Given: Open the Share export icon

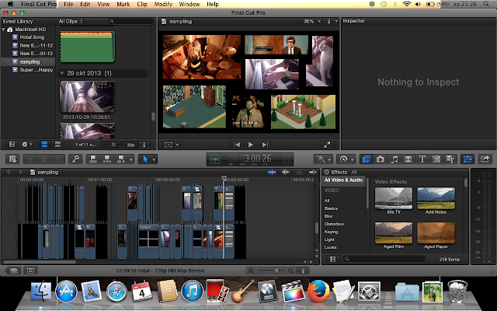Looking at the screenshot, I should (x=485, y=159).
